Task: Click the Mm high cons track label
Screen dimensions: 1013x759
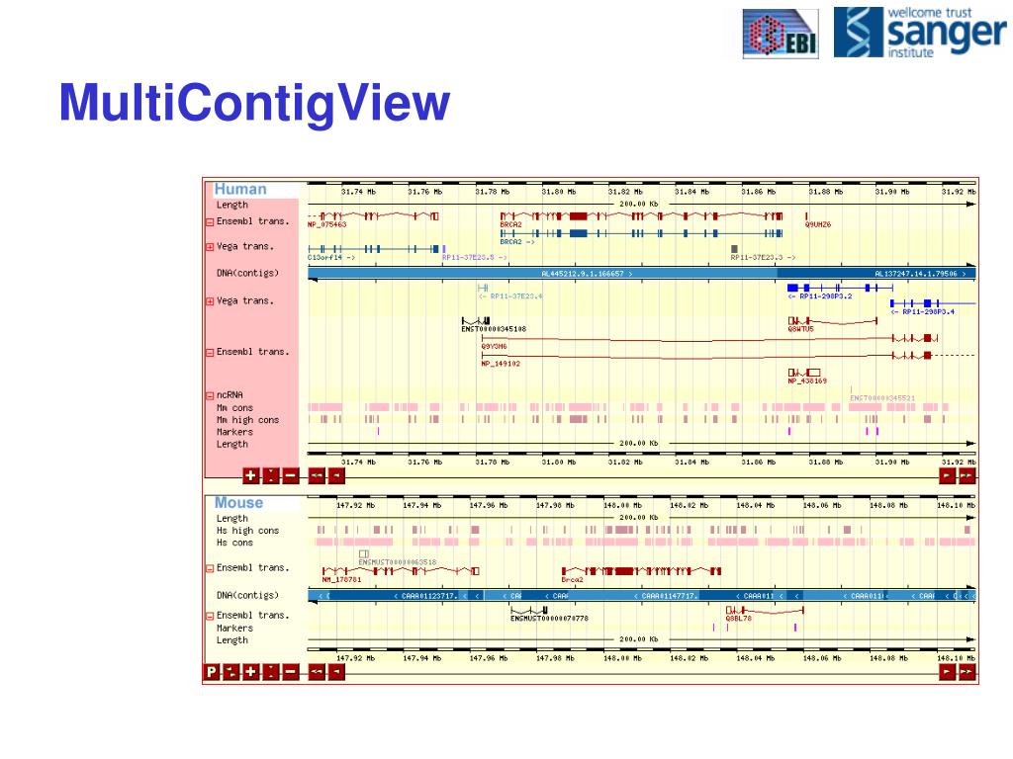Action: (247, 420)
